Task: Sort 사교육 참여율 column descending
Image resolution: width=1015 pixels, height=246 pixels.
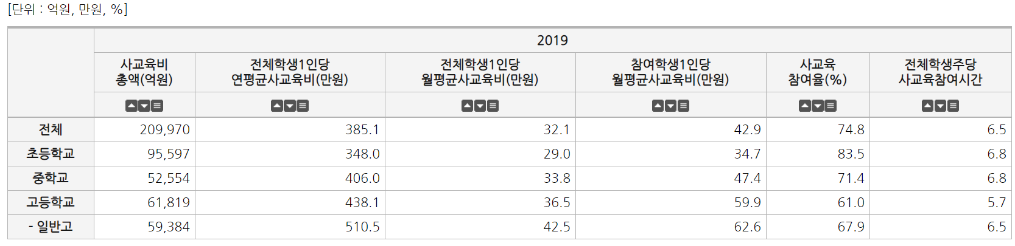Action: [x=818, y=106]
